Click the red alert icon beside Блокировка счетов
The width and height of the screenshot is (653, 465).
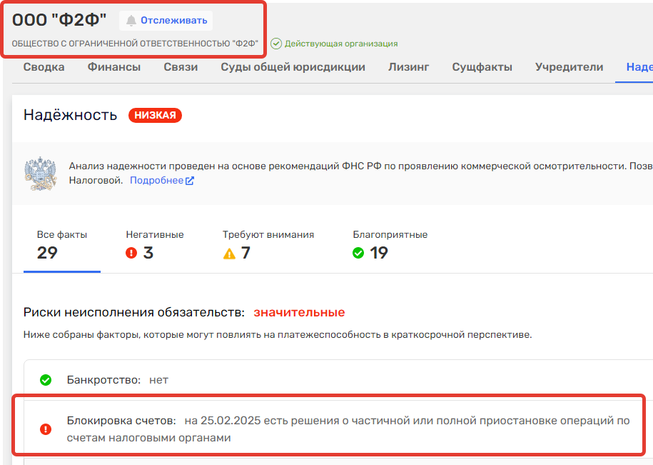46,429
